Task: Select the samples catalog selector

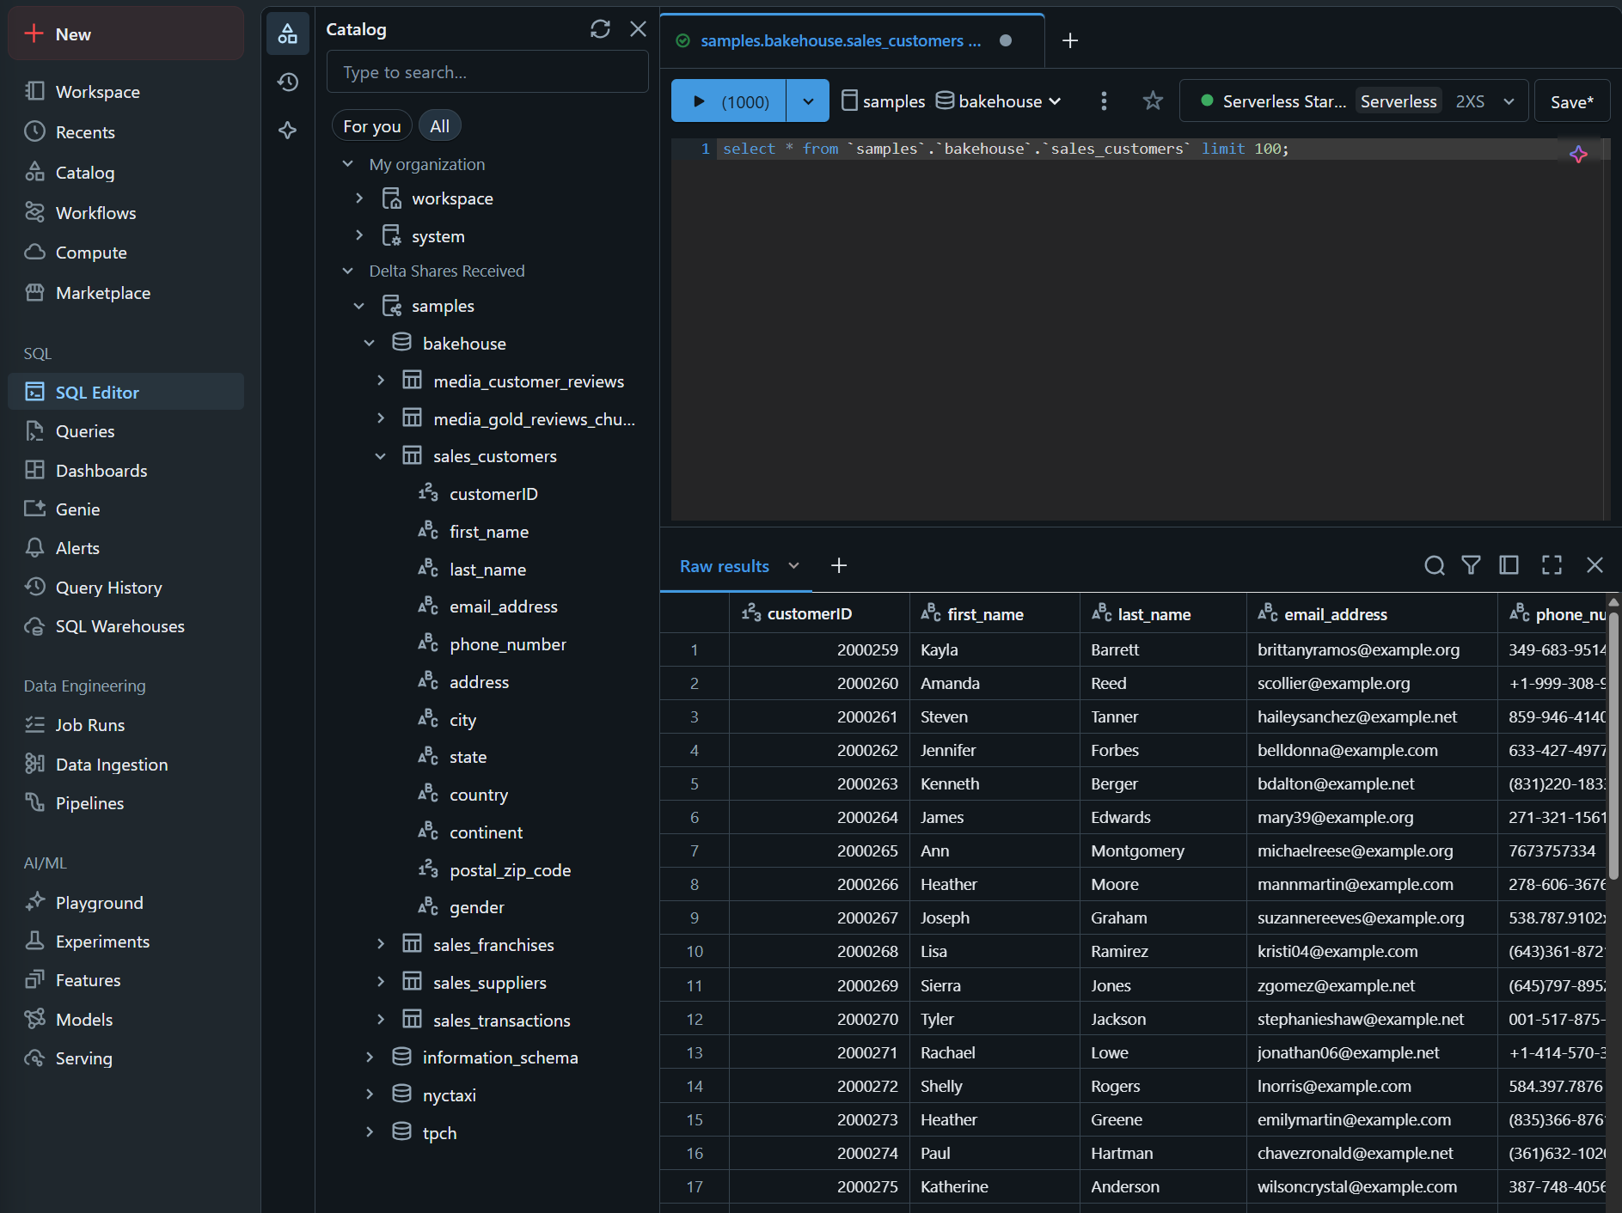Action: (883, 101)
